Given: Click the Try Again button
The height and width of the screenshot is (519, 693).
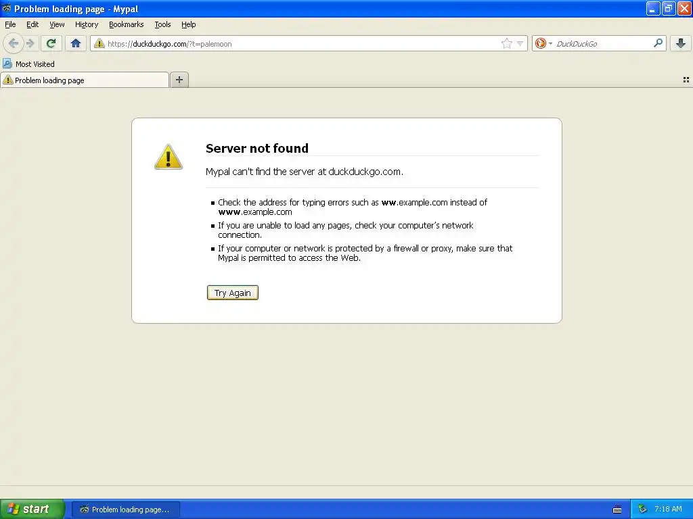Looking at the screenshot, I should point(233,293).
